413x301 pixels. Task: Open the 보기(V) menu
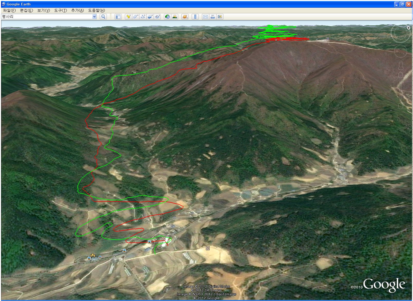point(43,10)
